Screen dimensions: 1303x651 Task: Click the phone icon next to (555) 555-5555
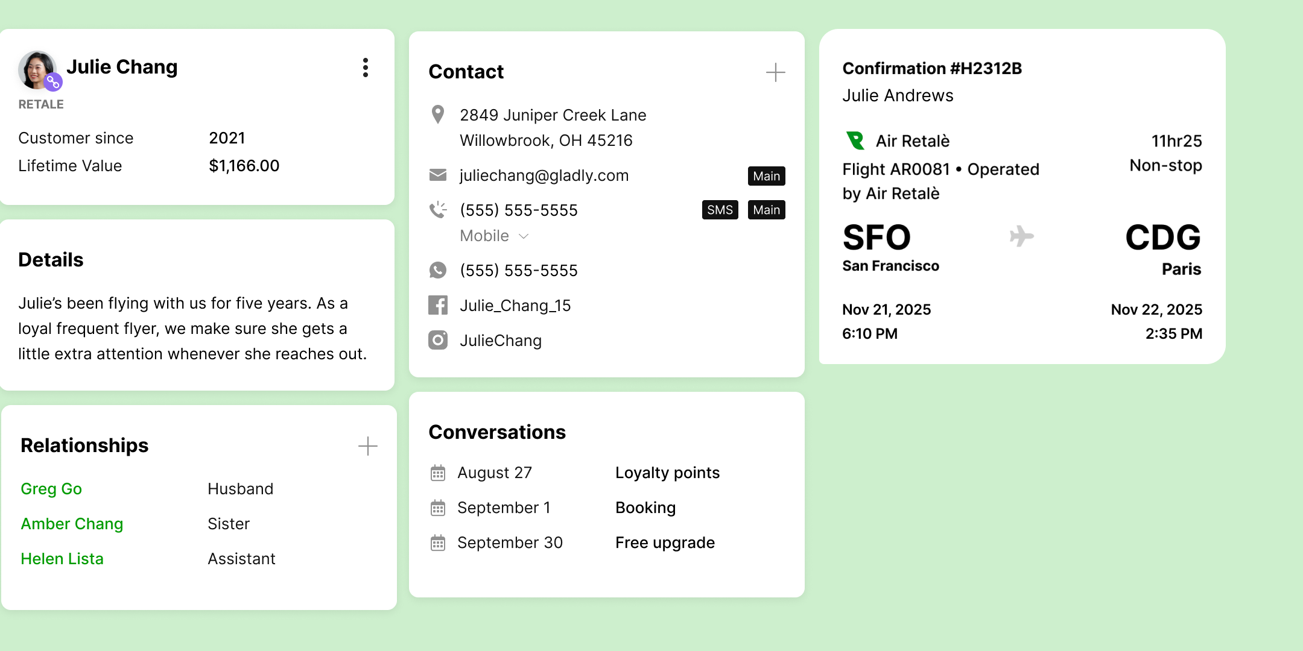[438, 210]
